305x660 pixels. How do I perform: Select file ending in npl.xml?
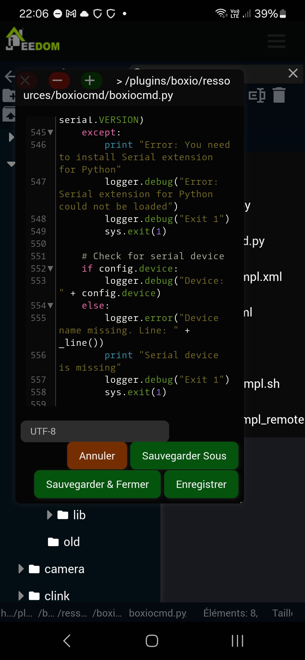pos(263,277)
